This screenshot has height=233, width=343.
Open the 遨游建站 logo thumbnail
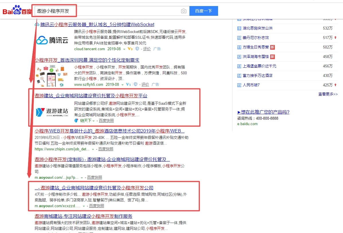click(52, 112)
